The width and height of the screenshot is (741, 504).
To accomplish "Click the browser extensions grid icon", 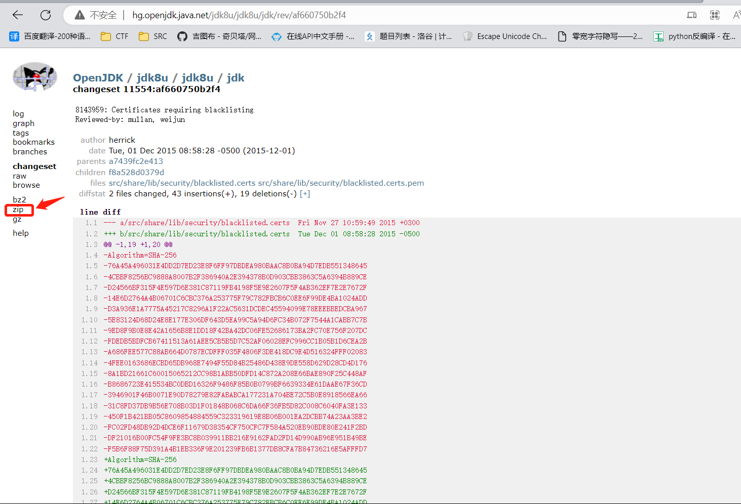I will [x=715, y=15].
